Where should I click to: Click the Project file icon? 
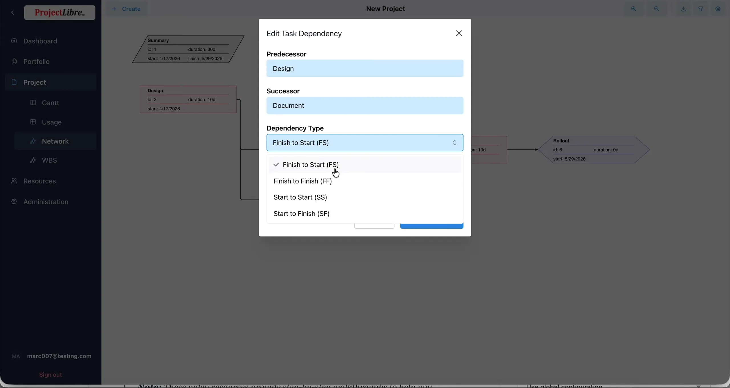[14, 82]
